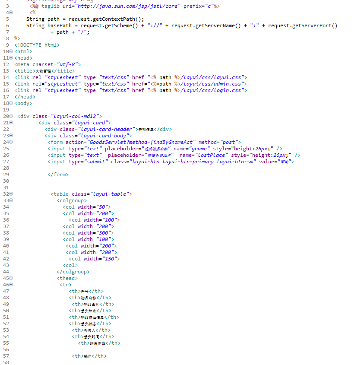Collapse the fold marker on line 4

tap(11, 13)
